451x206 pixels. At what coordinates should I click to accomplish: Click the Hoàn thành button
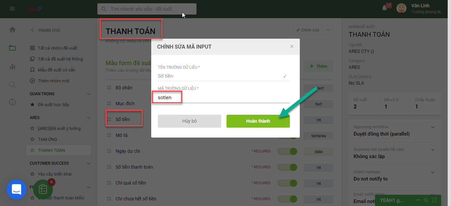(x=258, y=121)
